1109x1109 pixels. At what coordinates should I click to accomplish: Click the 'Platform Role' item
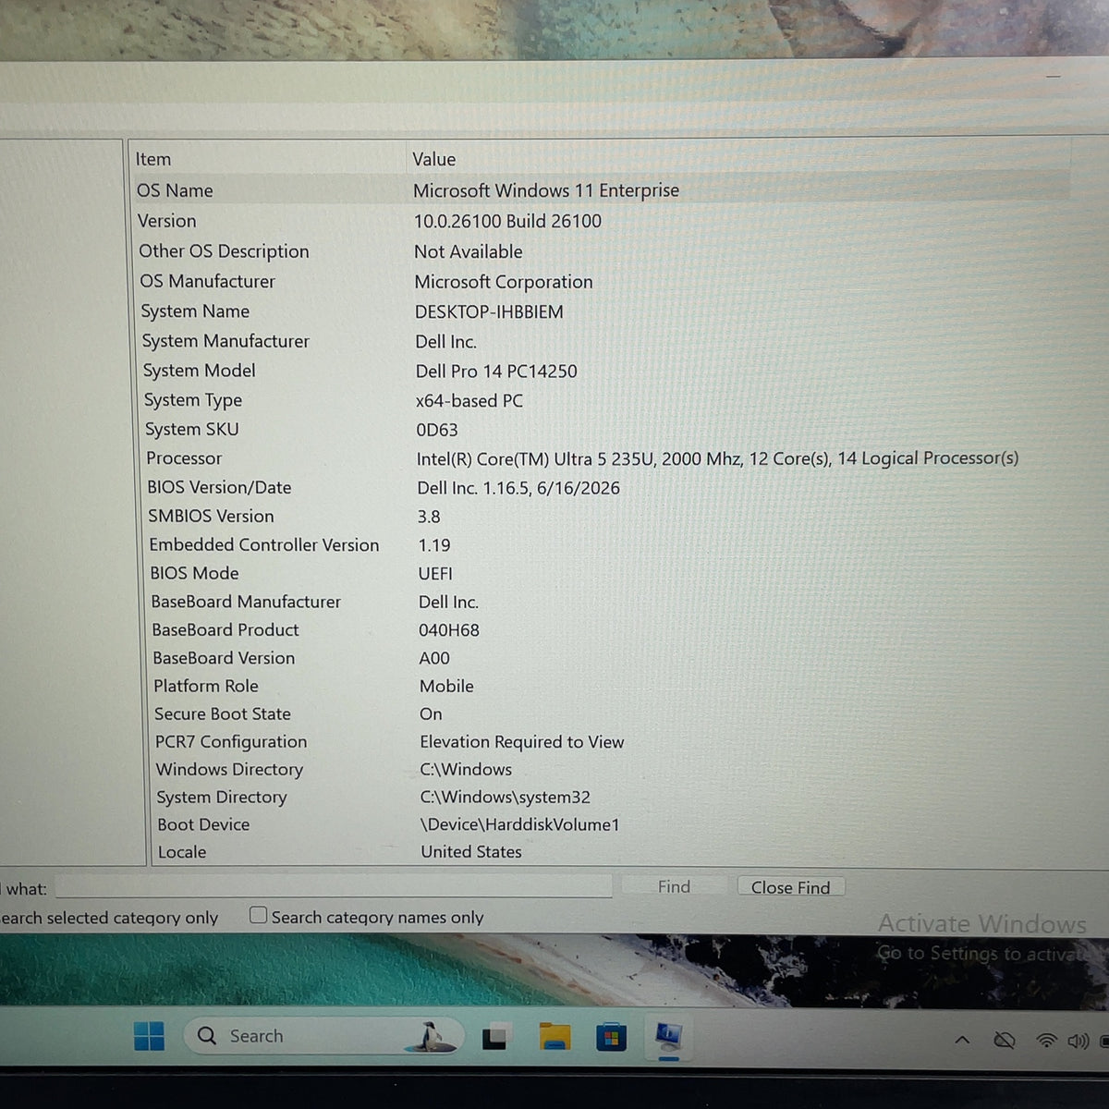(206, 686)
